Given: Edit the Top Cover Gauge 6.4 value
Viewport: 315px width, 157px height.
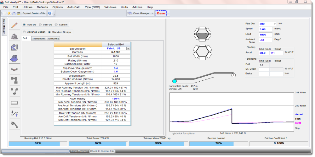Looking at the screenshot, I should coord(116,68).
